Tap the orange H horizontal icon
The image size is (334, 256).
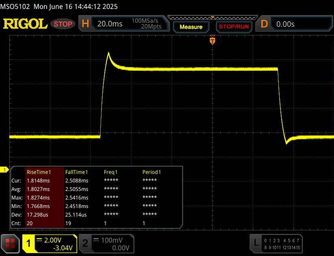coord(85,24)
